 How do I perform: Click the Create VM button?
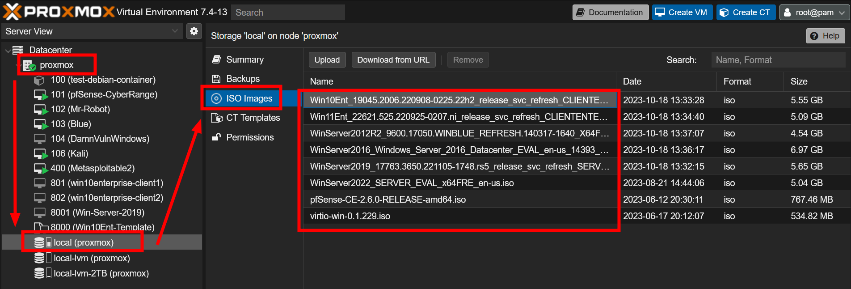[682, 13]
